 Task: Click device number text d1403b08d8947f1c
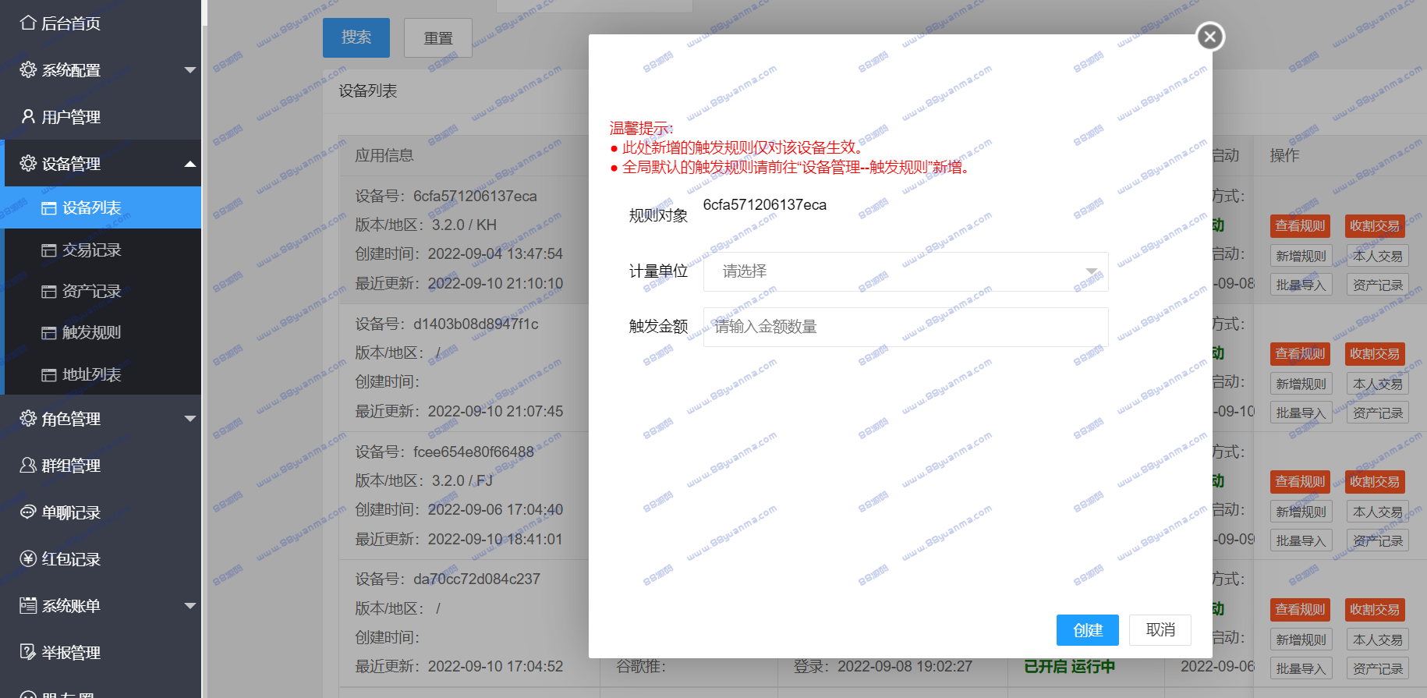pos(476,324)
